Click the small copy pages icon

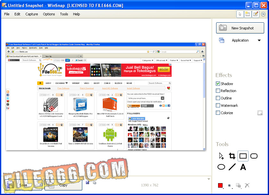tap(94, 183)
